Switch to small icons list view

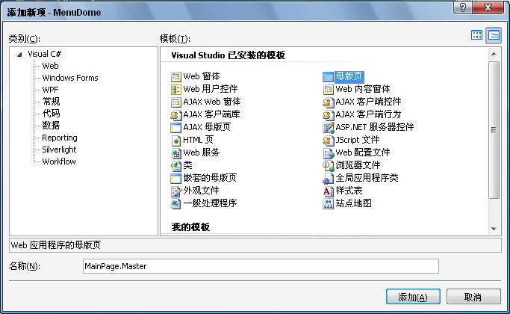[x=494, y=35]
